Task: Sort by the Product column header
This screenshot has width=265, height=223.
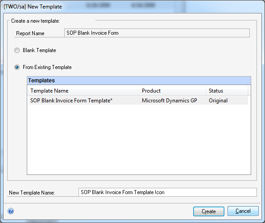Action: 172,91
